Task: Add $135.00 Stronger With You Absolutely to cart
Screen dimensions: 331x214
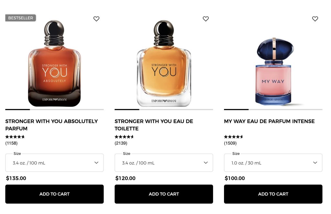Action: click(54, 194)
